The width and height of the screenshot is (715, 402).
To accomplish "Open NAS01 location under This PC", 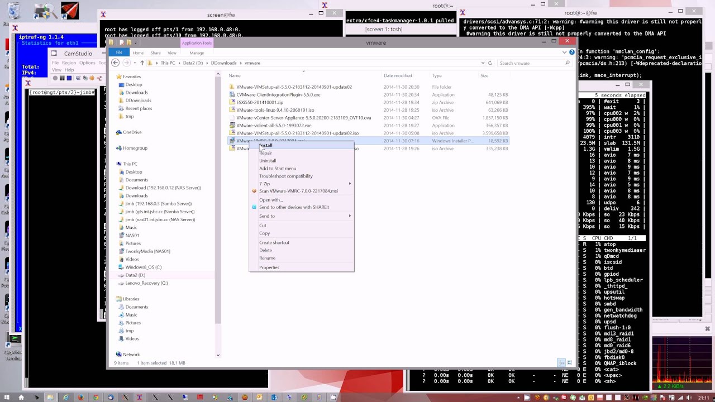I will (132, 235).
